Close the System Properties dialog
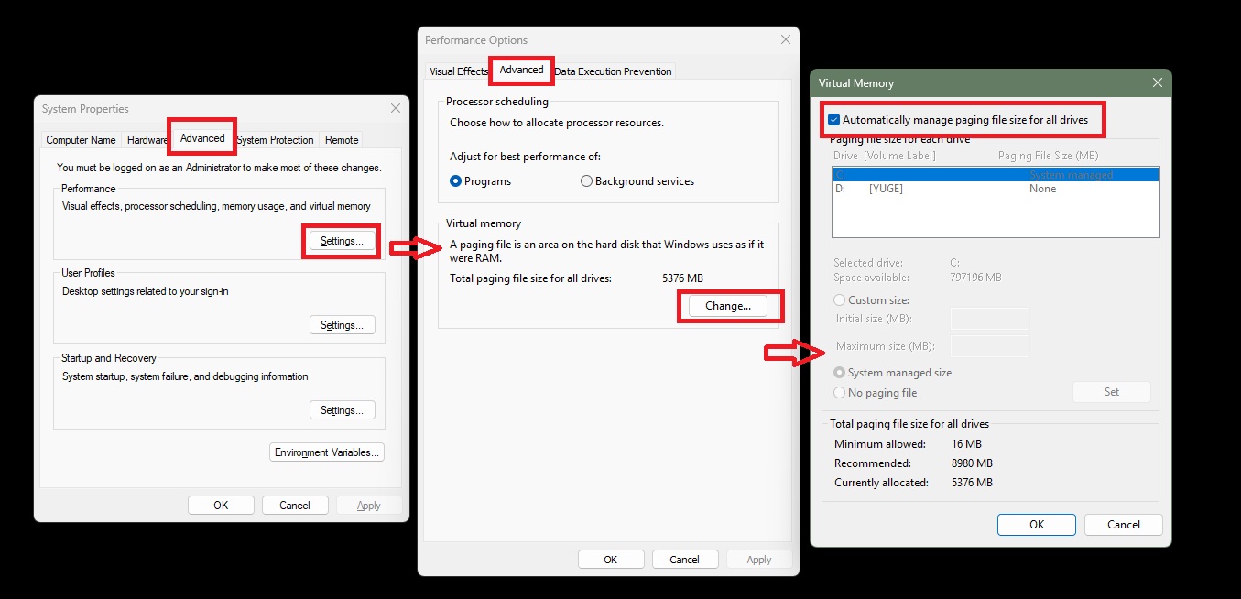The image size is (1241, 599). pos(396,108)
